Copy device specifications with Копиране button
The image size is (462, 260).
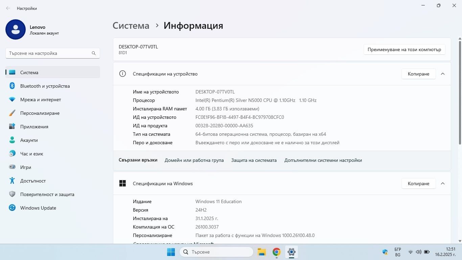point(418,74)
